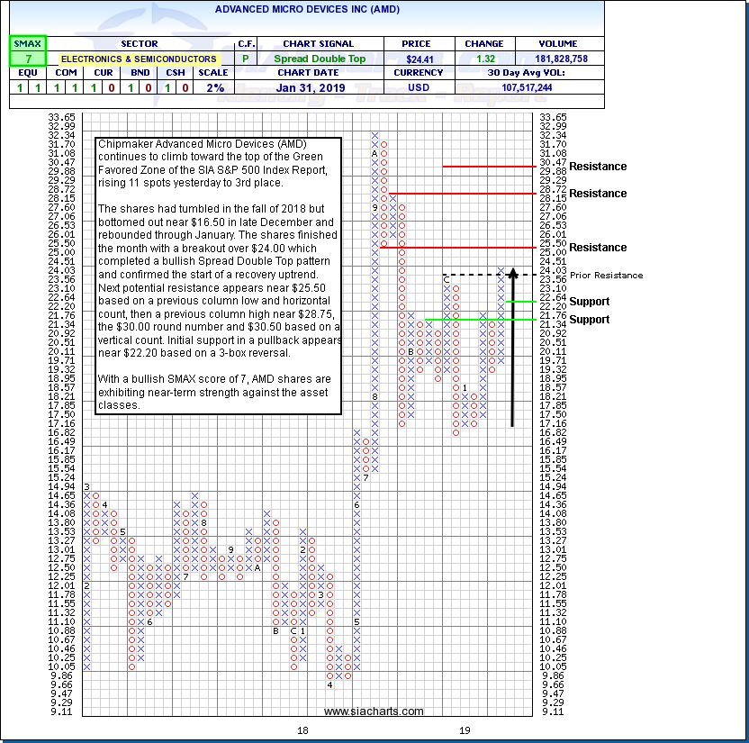This screenshot has width=749, height=743.
Task: Select the $24.41 price value
Action: [415, 59]
